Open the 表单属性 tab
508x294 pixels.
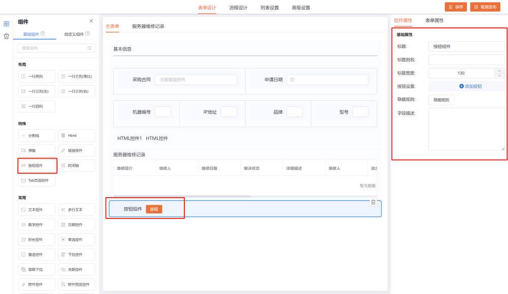point(434,21)
